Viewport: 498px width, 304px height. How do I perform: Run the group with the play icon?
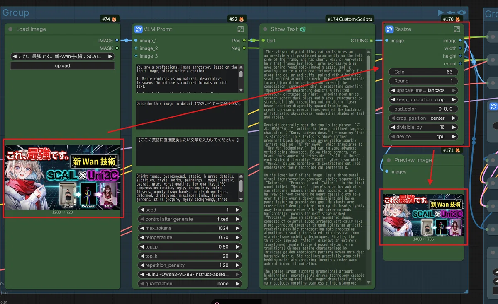[440, 13]
